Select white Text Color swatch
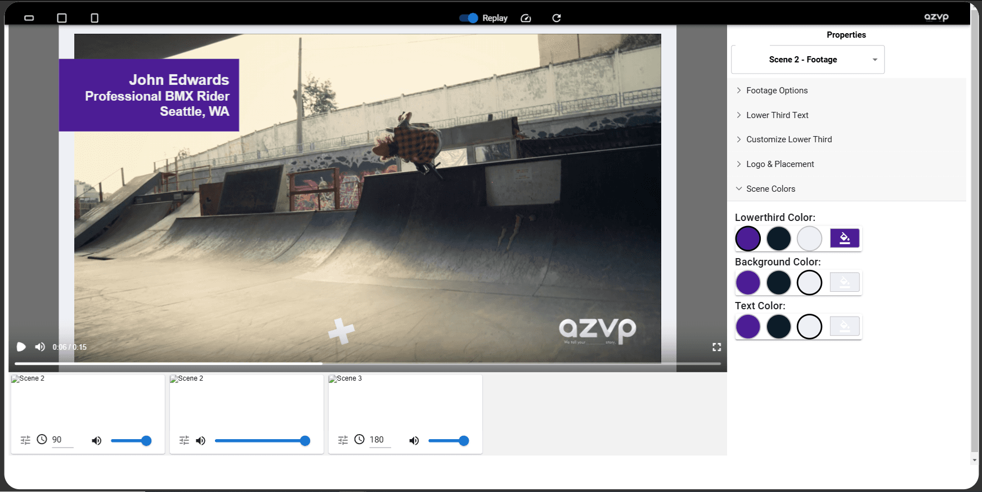This screenshot has height=492, width=982. (810, 327)
